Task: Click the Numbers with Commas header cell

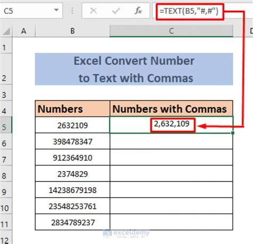Action: [x=171, y=109]
